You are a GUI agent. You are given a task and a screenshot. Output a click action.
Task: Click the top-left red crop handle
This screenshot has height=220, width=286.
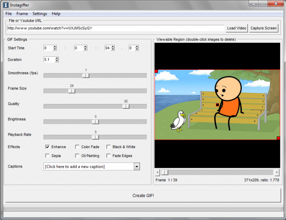tap(156, 71)
